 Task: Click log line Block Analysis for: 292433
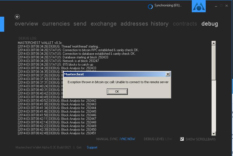click(x=57, y=68)
